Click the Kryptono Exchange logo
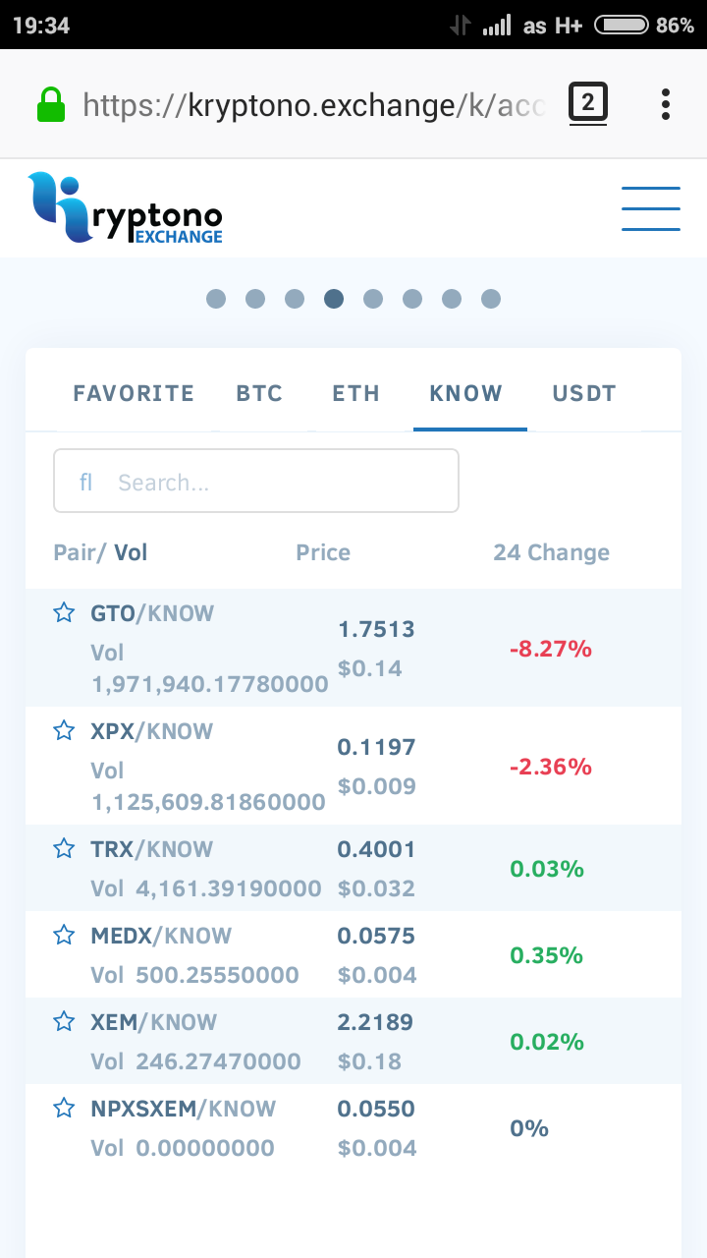The width and height of the screenshot is (707, 1258). (x=126, y=208)
